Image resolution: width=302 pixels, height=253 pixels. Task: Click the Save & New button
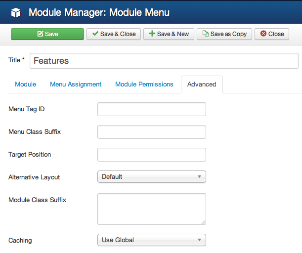tap(169, 34)
